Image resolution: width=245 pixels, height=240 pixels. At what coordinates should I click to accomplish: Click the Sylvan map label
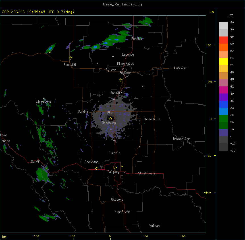coord(111,70)
